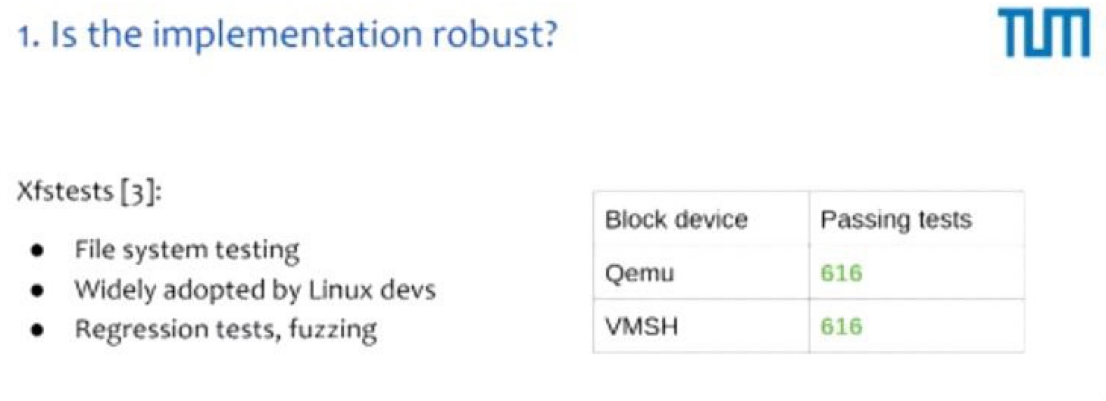Click the TUM logo
Image resolution: width=1106 pixels, height=401 pixels.
(1043, 35)
